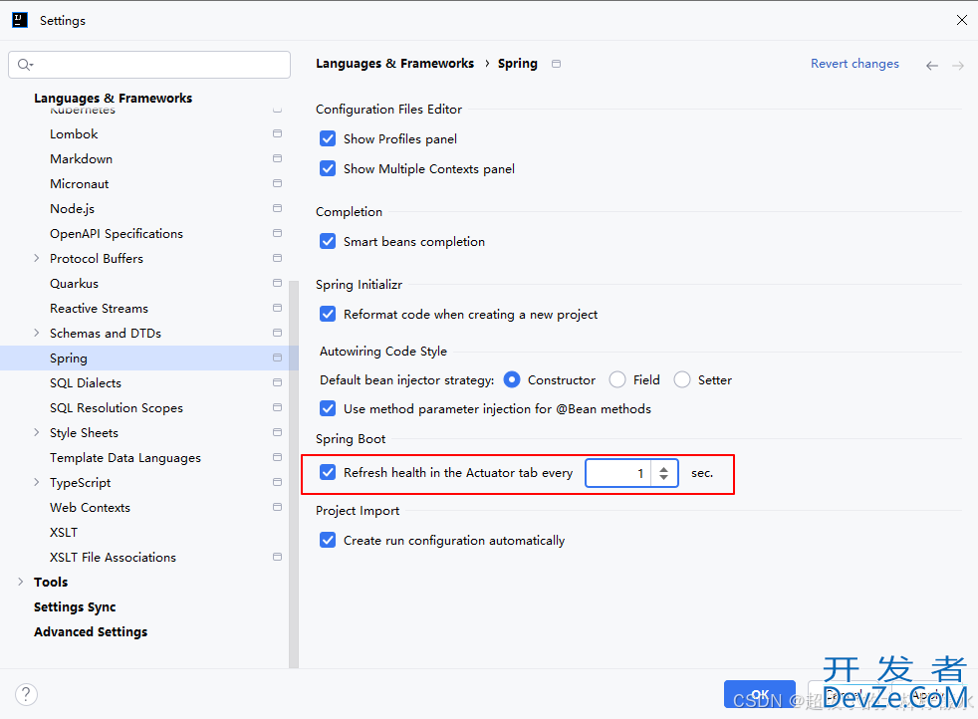Expand the Style Sheets node
Viewport: 978px width, 719px height.
click(x=36, y=432)
